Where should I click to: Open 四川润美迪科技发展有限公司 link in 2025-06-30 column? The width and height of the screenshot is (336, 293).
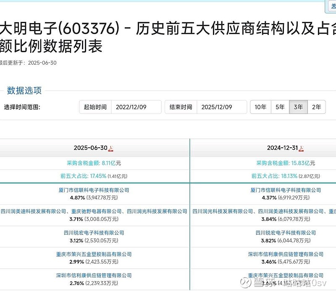pos(34,212)
